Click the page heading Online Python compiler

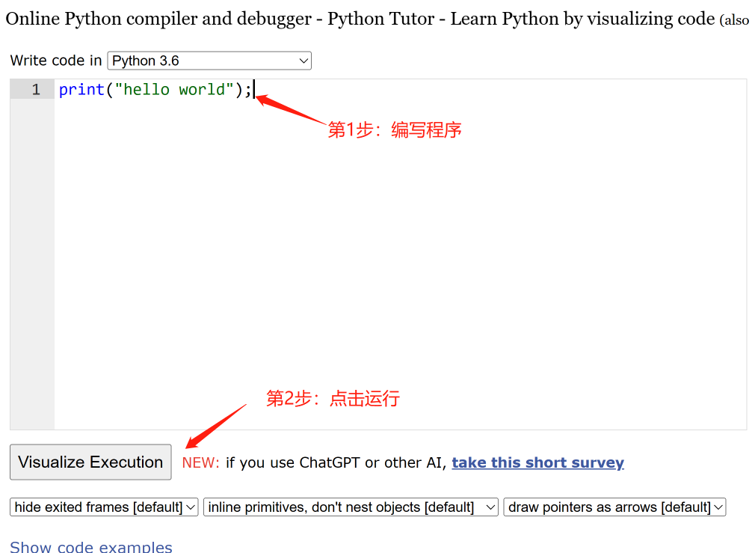[x=377, y=19]
